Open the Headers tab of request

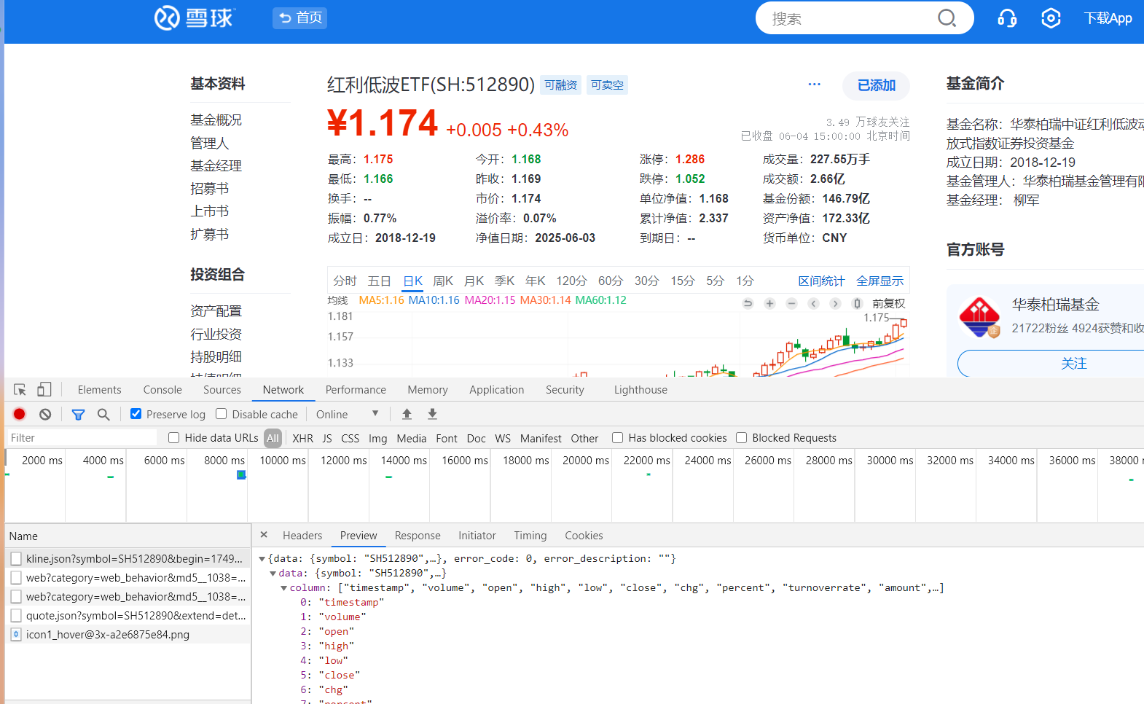pos(302,536)
